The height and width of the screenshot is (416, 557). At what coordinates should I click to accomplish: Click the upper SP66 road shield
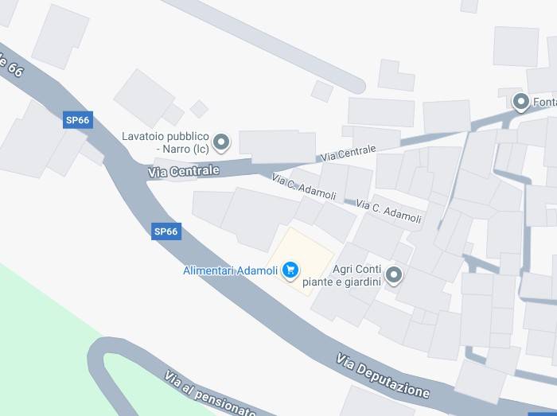coord(78,120)
